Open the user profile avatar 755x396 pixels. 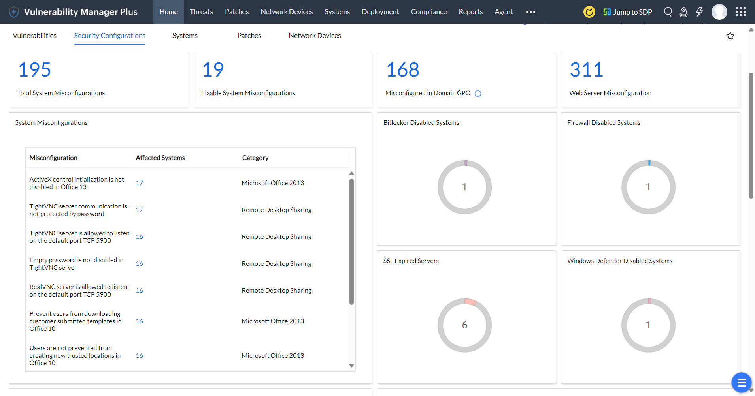point(719,12)
